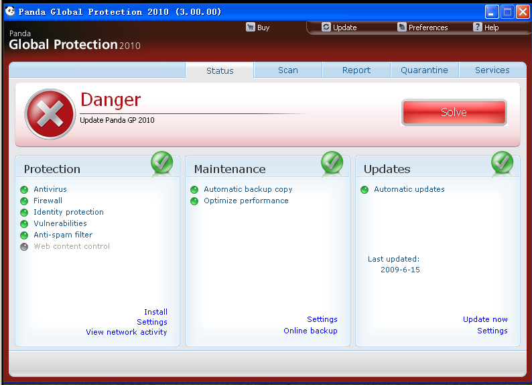Screen dimensions: 532x385
Task: Click the Identity protection entry
Action: (68, 212)
